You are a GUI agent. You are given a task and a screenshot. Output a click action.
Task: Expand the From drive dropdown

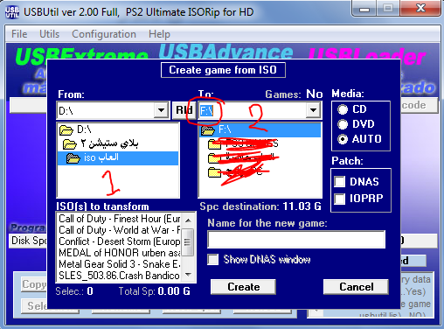[161, 110]
